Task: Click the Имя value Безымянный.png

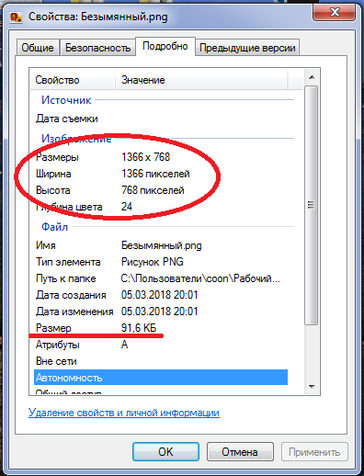Action: pos(162,245)
